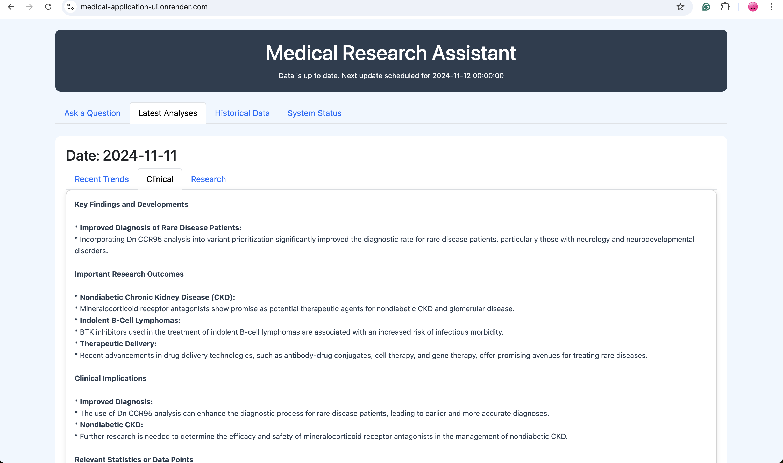
Task: Click the Key Findings and Developments heading
Action: (131, 204)
